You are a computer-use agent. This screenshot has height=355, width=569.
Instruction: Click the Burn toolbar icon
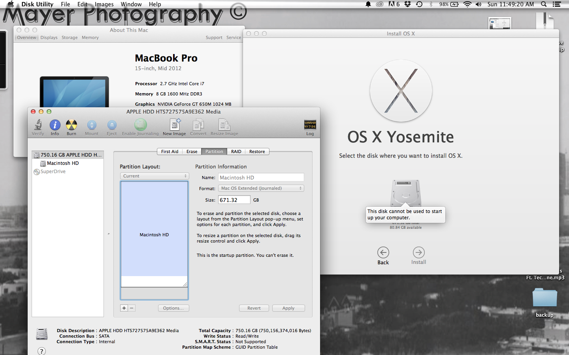click(x=72, y=127)
